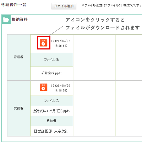Click the ファイル追加 button
142x142 pixels.
[64, 6]
